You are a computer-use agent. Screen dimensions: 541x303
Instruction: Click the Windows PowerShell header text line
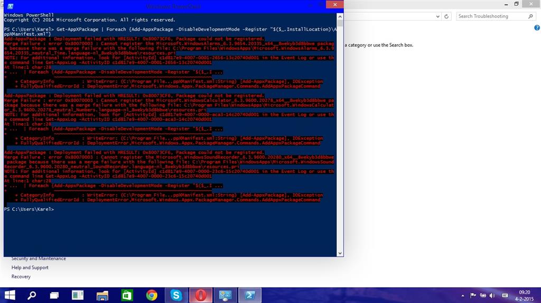[29, 15]
